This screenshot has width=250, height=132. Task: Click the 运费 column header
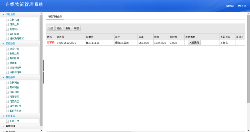[161, 37]
